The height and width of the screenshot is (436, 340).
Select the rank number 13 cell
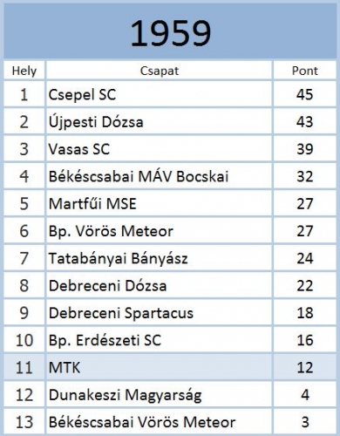coord(24,422)
